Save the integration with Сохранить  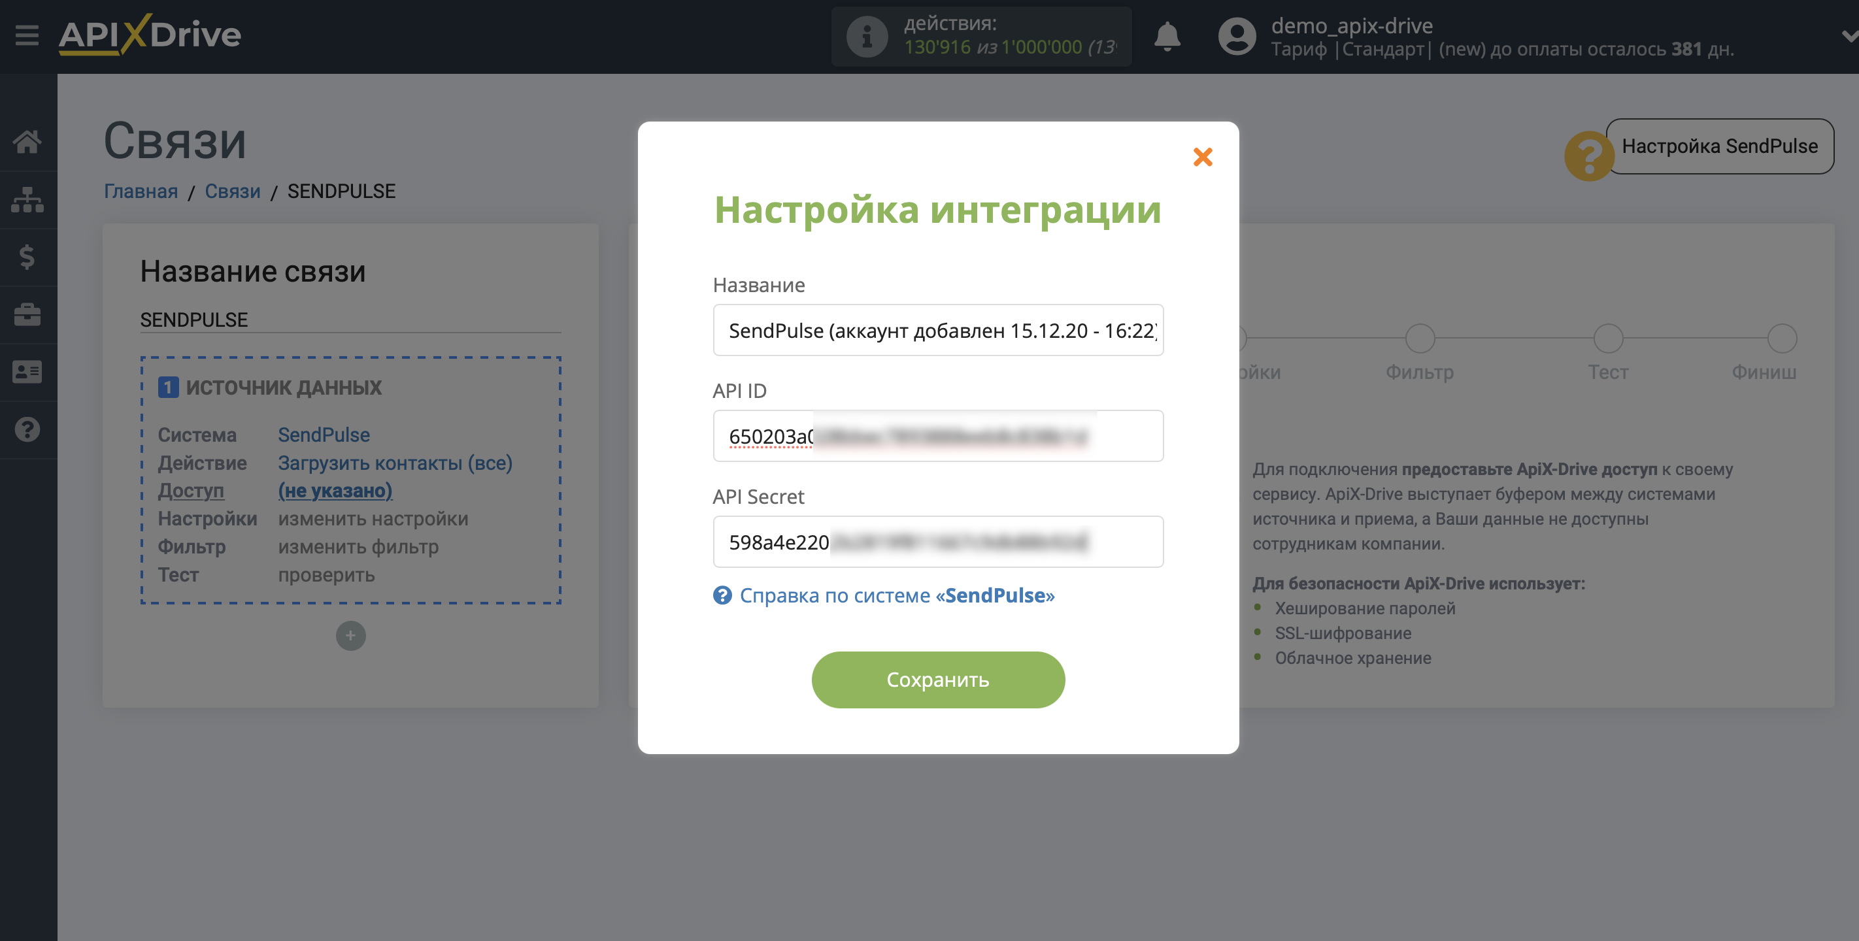pyautogui.click(x=938, y=680)
